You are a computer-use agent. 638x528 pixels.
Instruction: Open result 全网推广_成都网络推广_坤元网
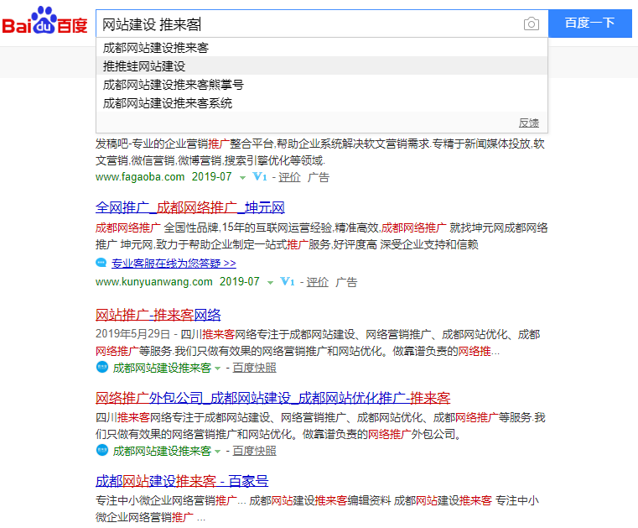pyautogui.click(x=190, y=207)
